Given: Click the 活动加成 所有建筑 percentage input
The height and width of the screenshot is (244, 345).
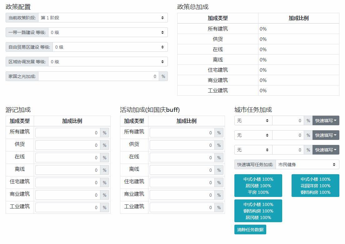Looking at the screenshot, I should 182,133.
